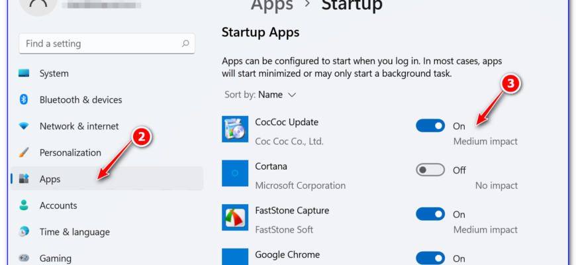The width and height of the screenshot is (576, 265).
Task: Click the CocCoc Update app name
Action: 287,122
